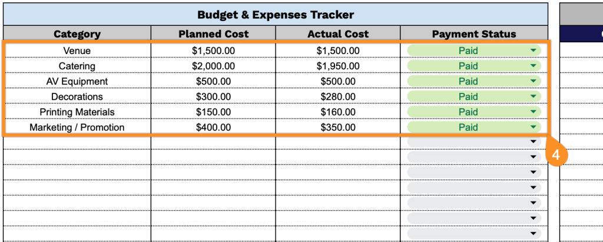603x242 pixels.
Task: Open Printing Materials payment status dropdown
Action: click(x=534, y=112)
